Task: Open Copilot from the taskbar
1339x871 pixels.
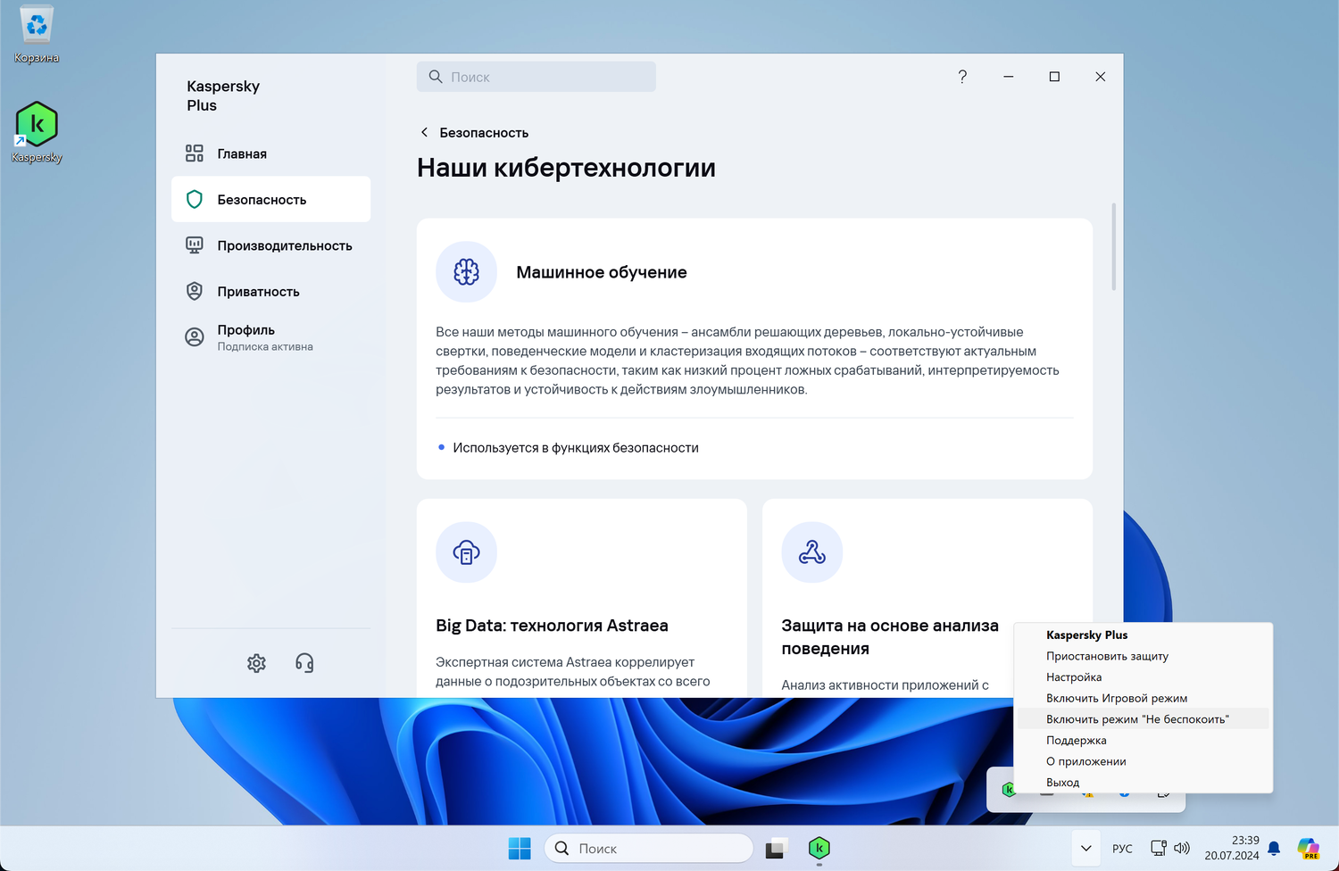Action: point(1309,848)
